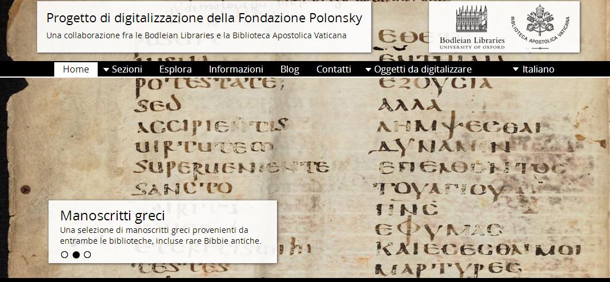
Task: Click the triangle arrow beside Oggetti da digitalizzare
Action: click(368, 70)
